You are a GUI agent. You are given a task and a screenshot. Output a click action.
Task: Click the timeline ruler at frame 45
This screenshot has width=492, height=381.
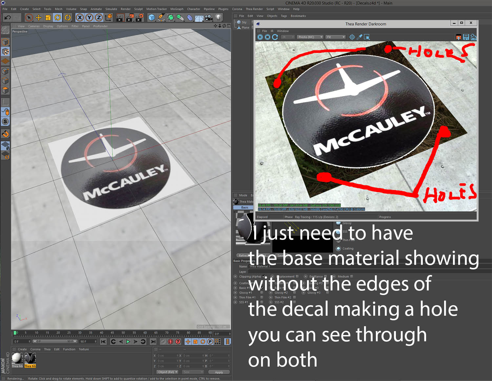pyautogui.click(x=112, y=333)
